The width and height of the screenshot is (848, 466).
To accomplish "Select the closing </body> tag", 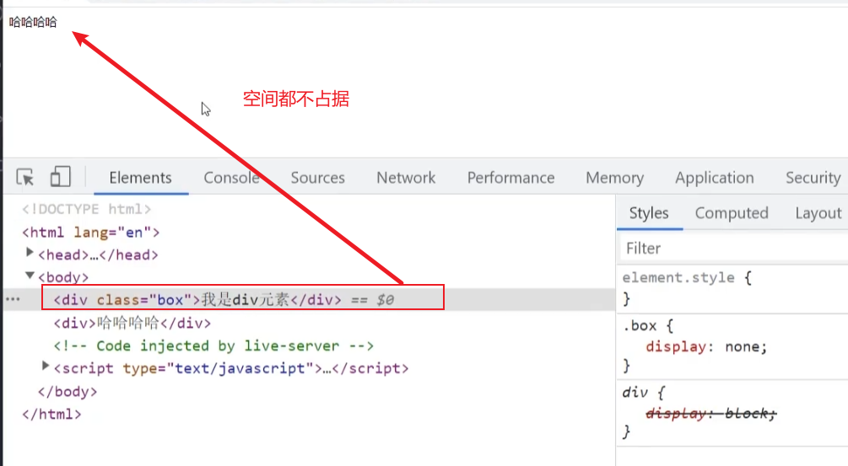I will (x=67, y=391).
